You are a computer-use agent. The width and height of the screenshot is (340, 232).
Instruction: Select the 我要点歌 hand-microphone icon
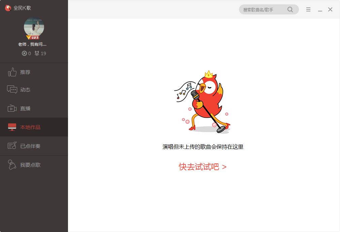click(x=12, y=165)
